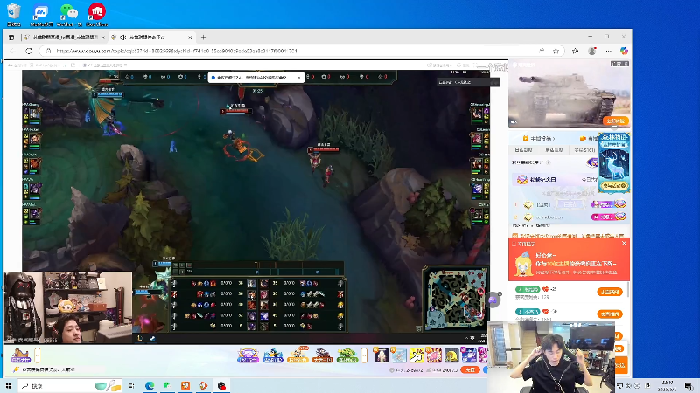Select the yellow gift item
700x393 pixels.
(x=416, y=355)
